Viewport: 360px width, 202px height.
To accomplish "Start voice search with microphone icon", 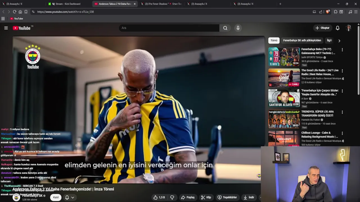I will 238,28.
